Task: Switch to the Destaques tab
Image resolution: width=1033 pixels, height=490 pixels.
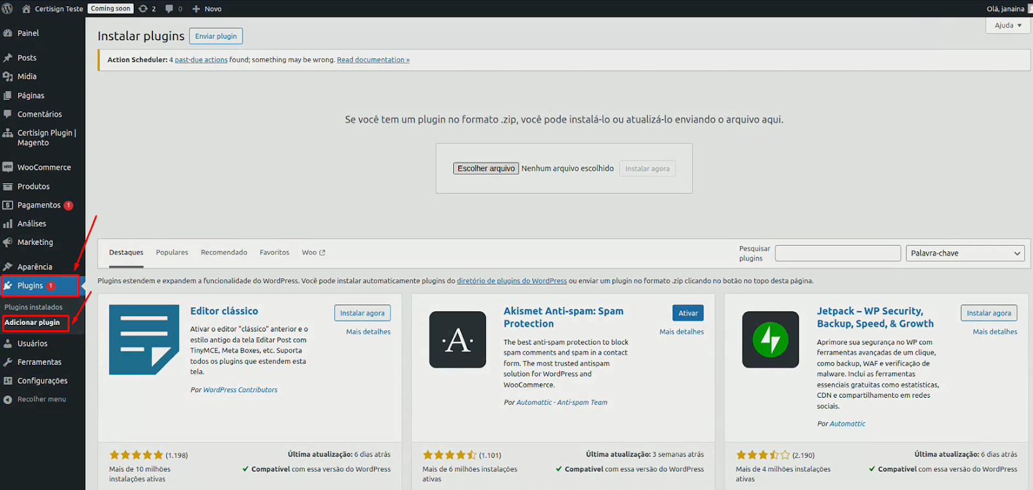Action: coord(126,253)
